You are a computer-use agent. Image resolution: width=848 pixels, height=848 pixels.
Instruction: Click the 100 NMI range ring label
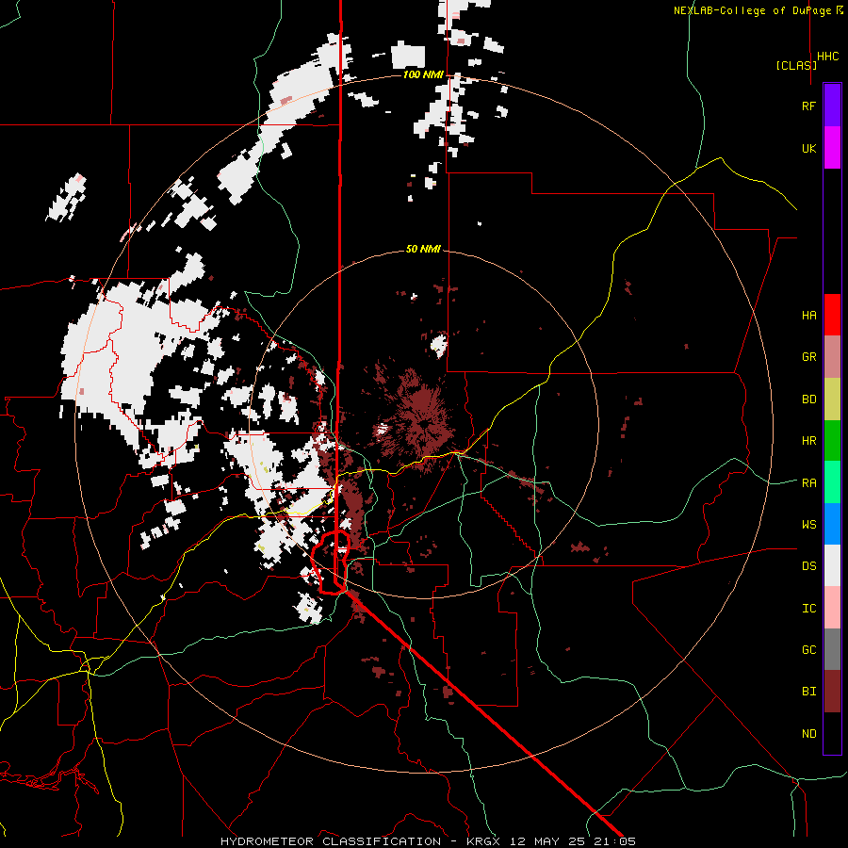tap(423, 74)
